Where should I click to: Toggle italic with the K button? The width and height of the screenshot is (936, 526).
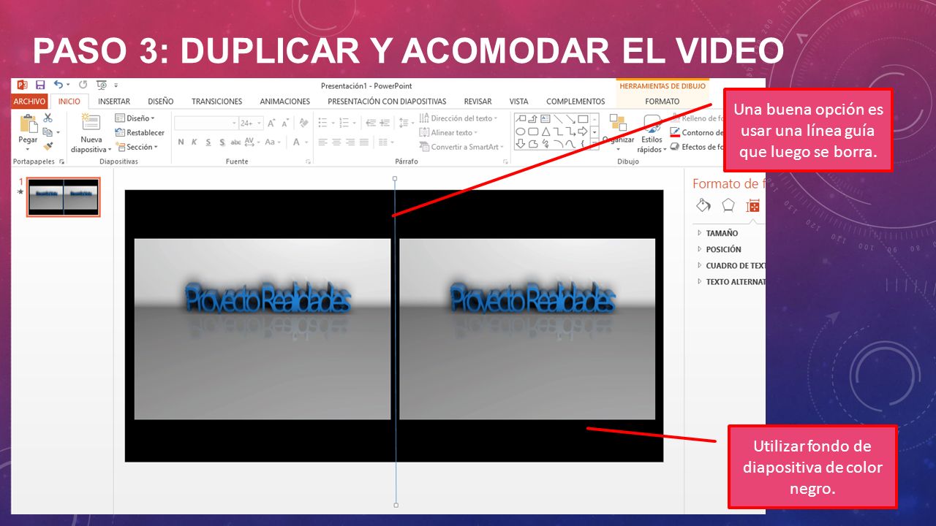pyautogui.click(x=195, y=142)
